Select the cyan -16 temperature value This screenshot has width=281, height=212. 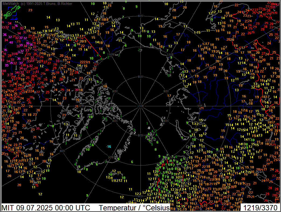[108, 146]
